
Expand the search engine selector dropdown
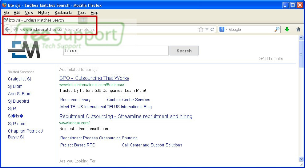tap(226, 30)
